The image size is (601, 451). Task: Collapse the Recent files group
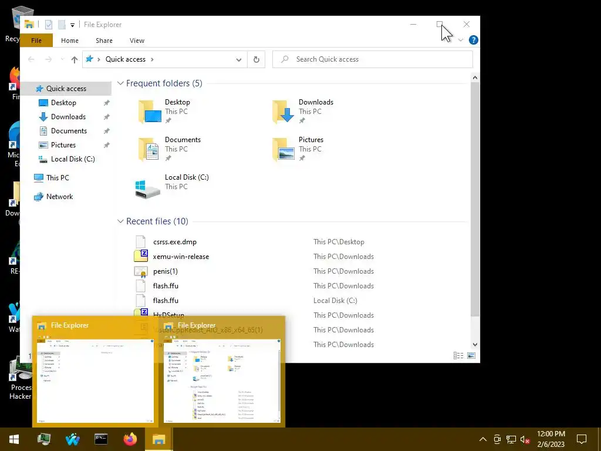click(x=120, y=221)
